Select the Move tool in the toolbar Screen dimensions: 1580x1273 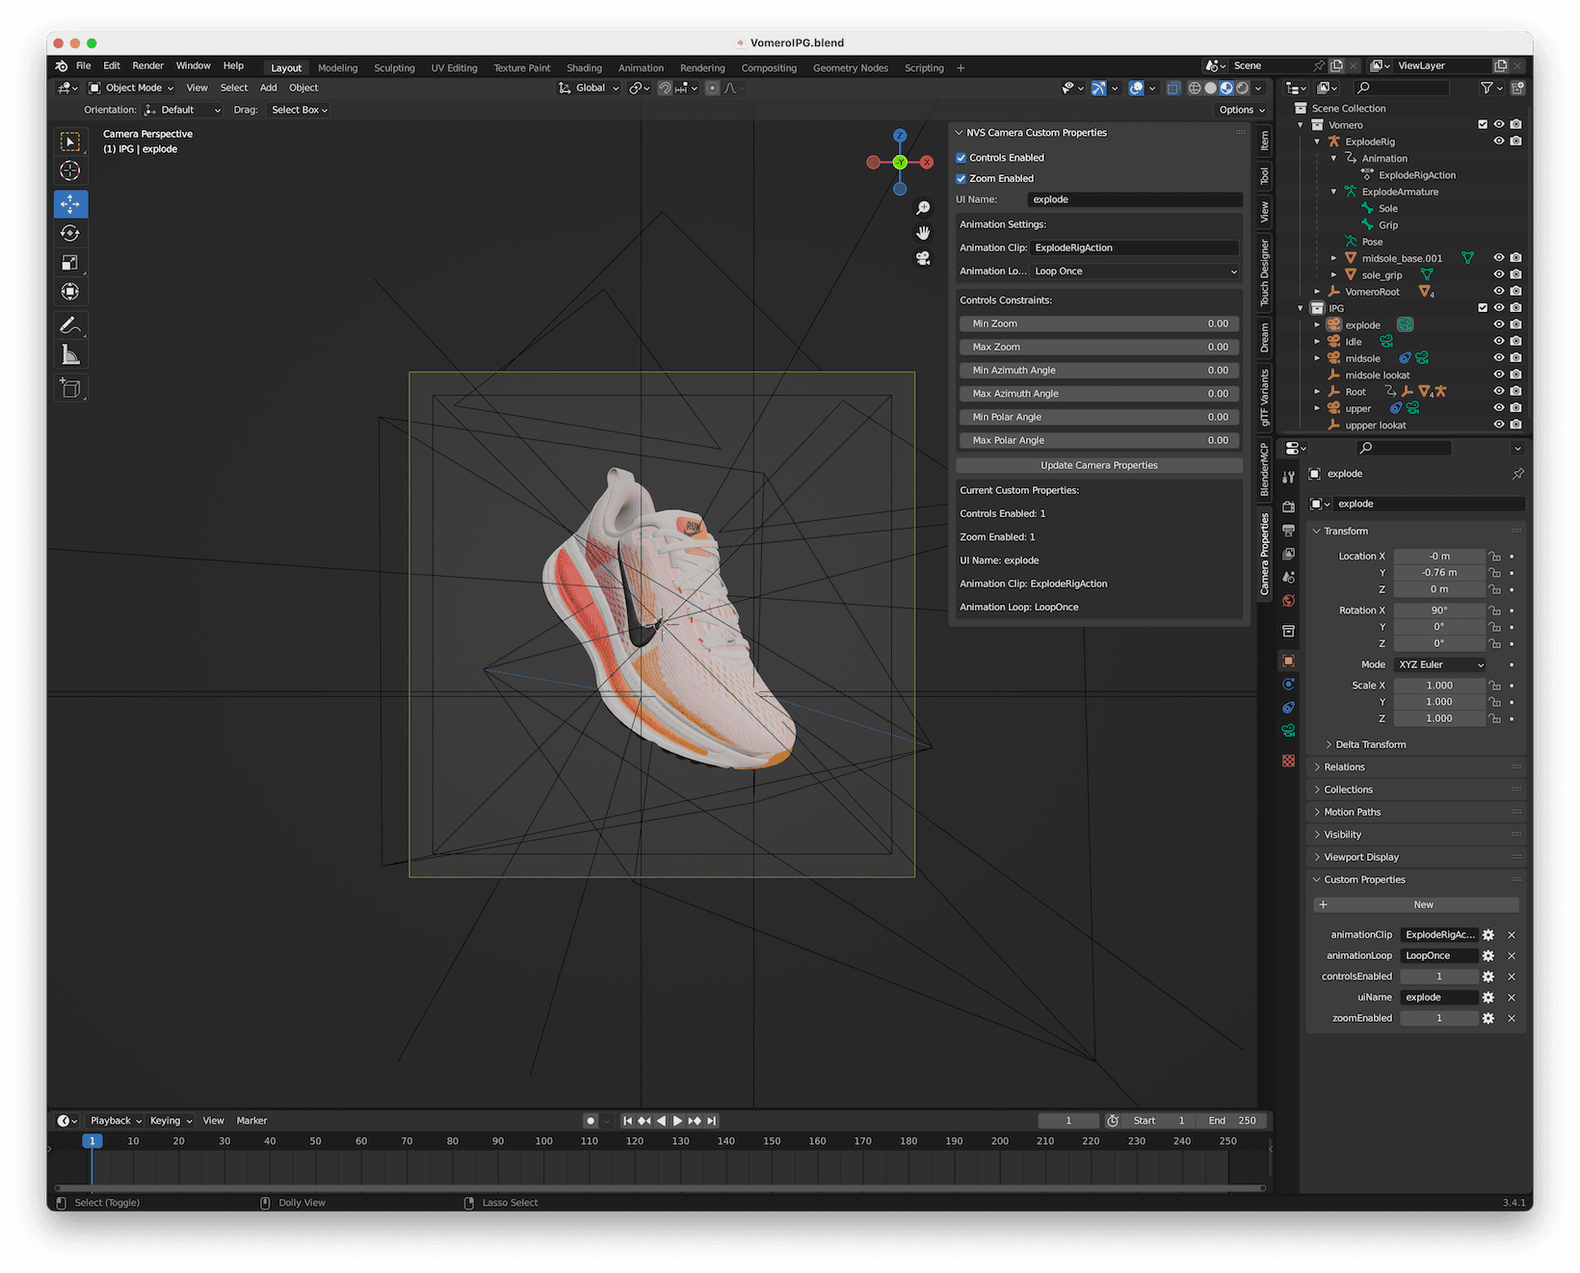[x=70, y=203]
